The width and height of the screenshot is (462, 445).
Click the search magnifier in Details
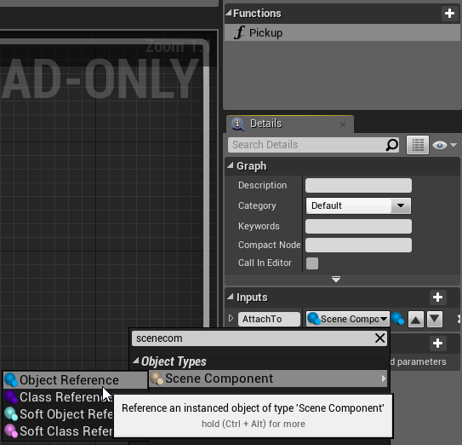point(392,145)
